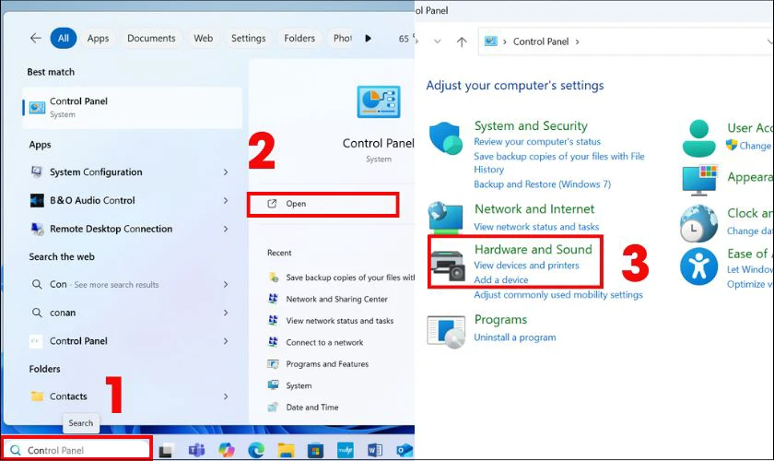
Task: Click View network status and tasks link
Action: tap(536, 227)
